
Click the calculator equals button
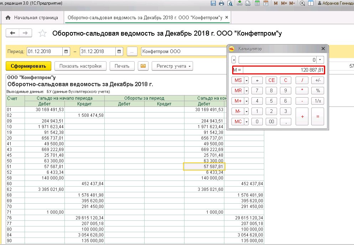click(318, 116)
